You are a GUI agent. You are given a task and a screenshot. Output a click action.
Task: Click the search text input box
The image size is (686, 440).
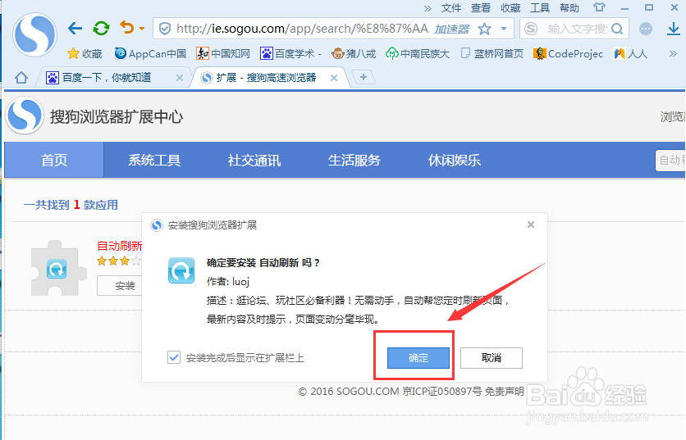tap(577, 29)
